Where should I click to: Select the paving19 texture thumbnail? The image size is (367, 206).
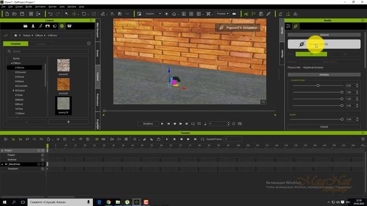(64, 105)
